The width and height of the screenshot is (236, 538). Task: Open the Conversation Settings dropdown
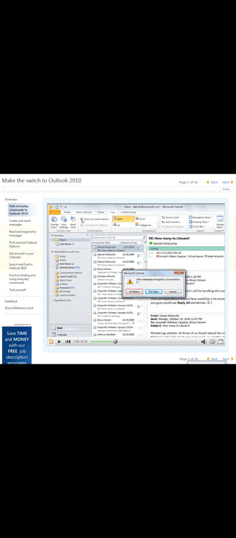pyautogui.click(x=94, y=225)
